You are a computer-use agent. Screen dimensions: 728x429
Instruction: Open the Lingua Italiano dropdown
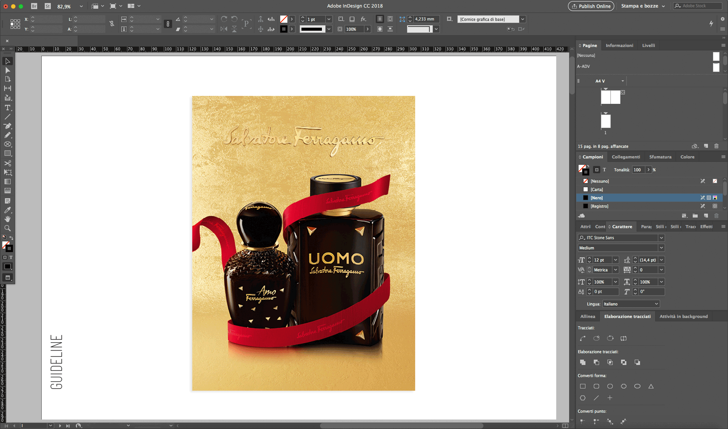pyautogui.click(x=631, y=304)
